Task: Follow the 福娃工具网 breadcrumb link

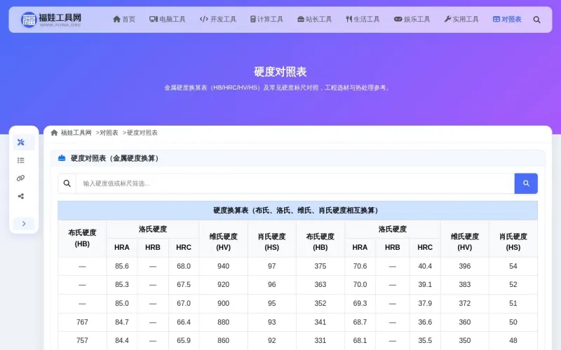Action: pyautogui.click(x=76, y=133)
